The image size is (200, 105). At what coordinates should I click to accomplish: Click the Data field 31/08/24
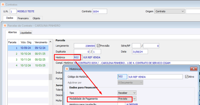[140, 52]
